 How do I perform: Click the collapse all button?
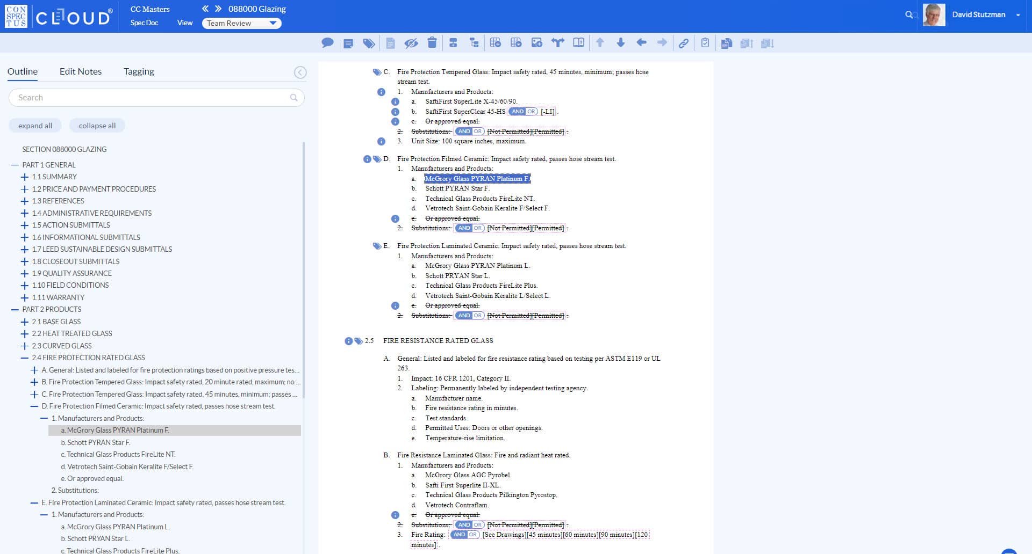(x=97, y=126)
